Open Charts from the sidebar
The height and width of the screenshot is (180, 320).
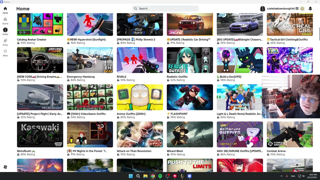[5, 21]
